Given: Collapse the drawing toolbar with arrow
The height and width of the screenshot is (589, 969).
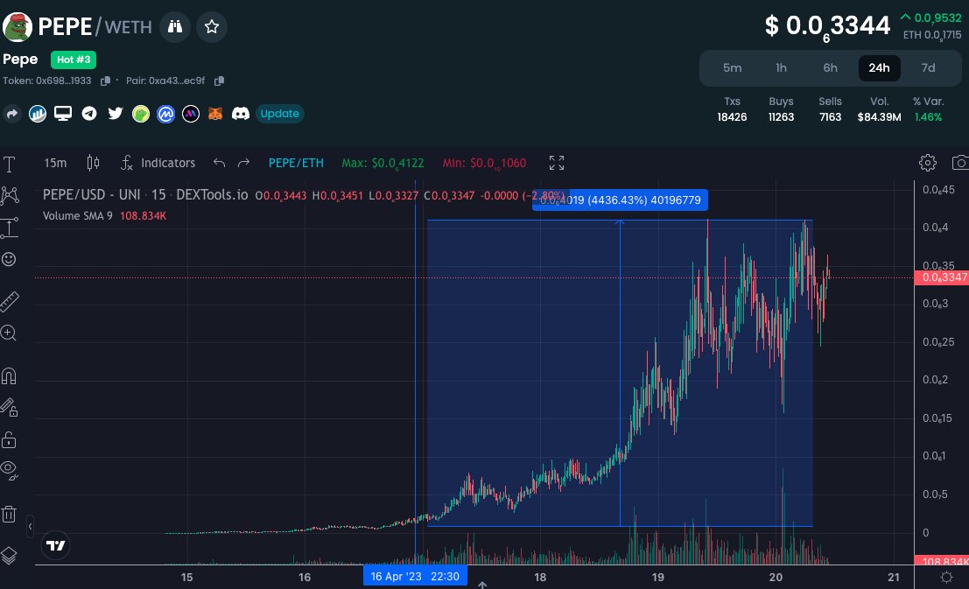Looking at the screenshot, I should point(31,527).
